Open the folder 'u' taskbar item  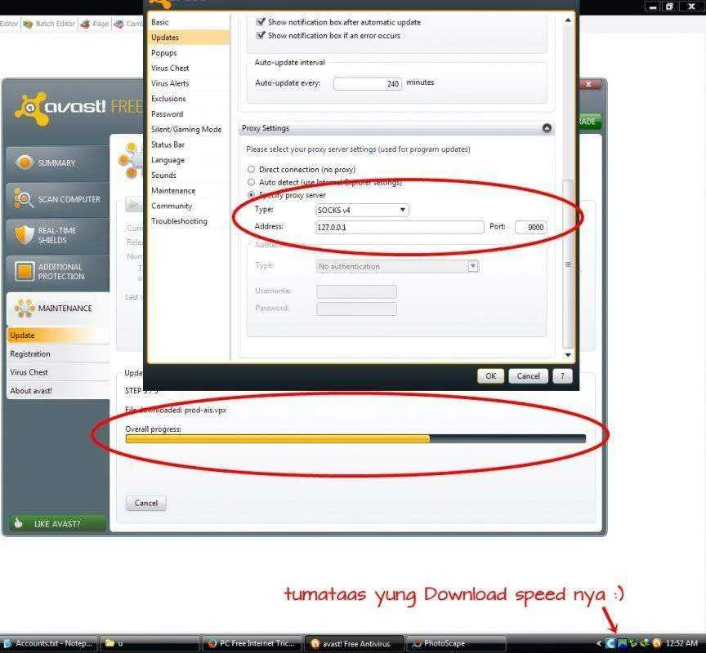149,643
